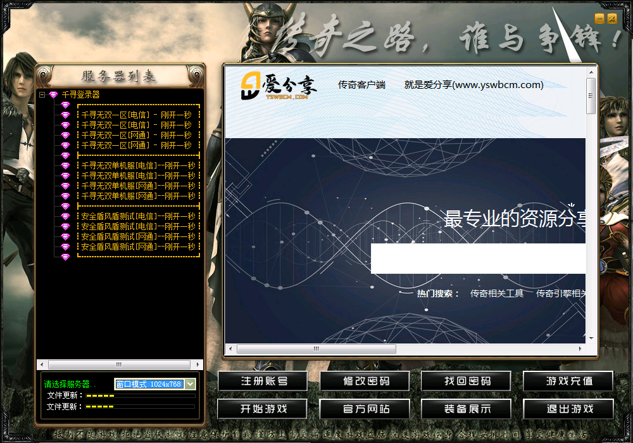Image resolution: width=633 pixels, height=443 pixels.
Task: Click the 传奇相关工具 hot search link
Action: 497,293
